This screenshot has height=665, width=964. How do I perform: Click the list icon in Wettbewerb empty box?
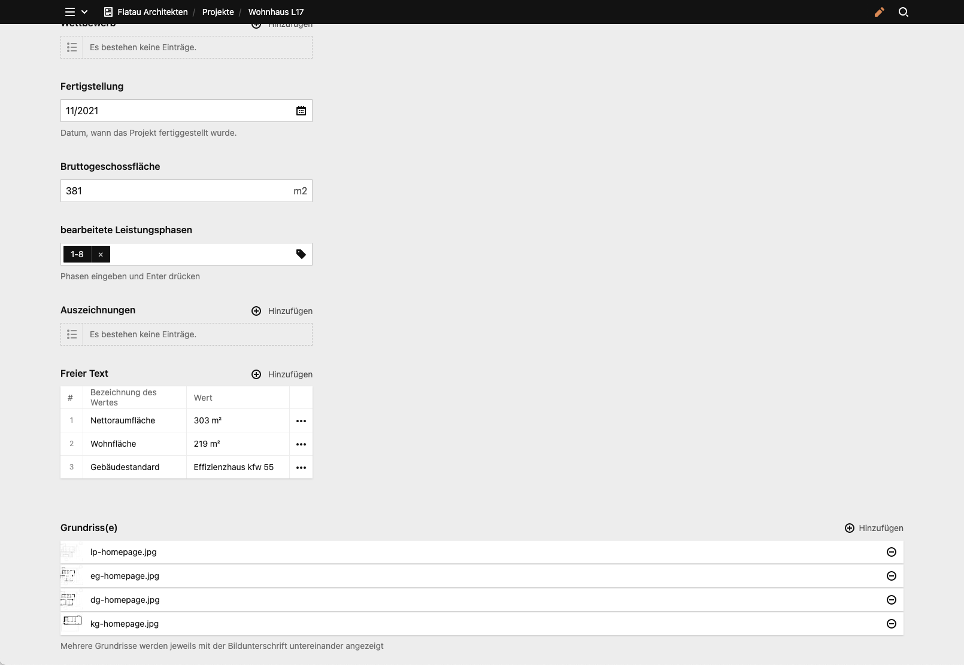pyautogui.click(x=72, y=47)
